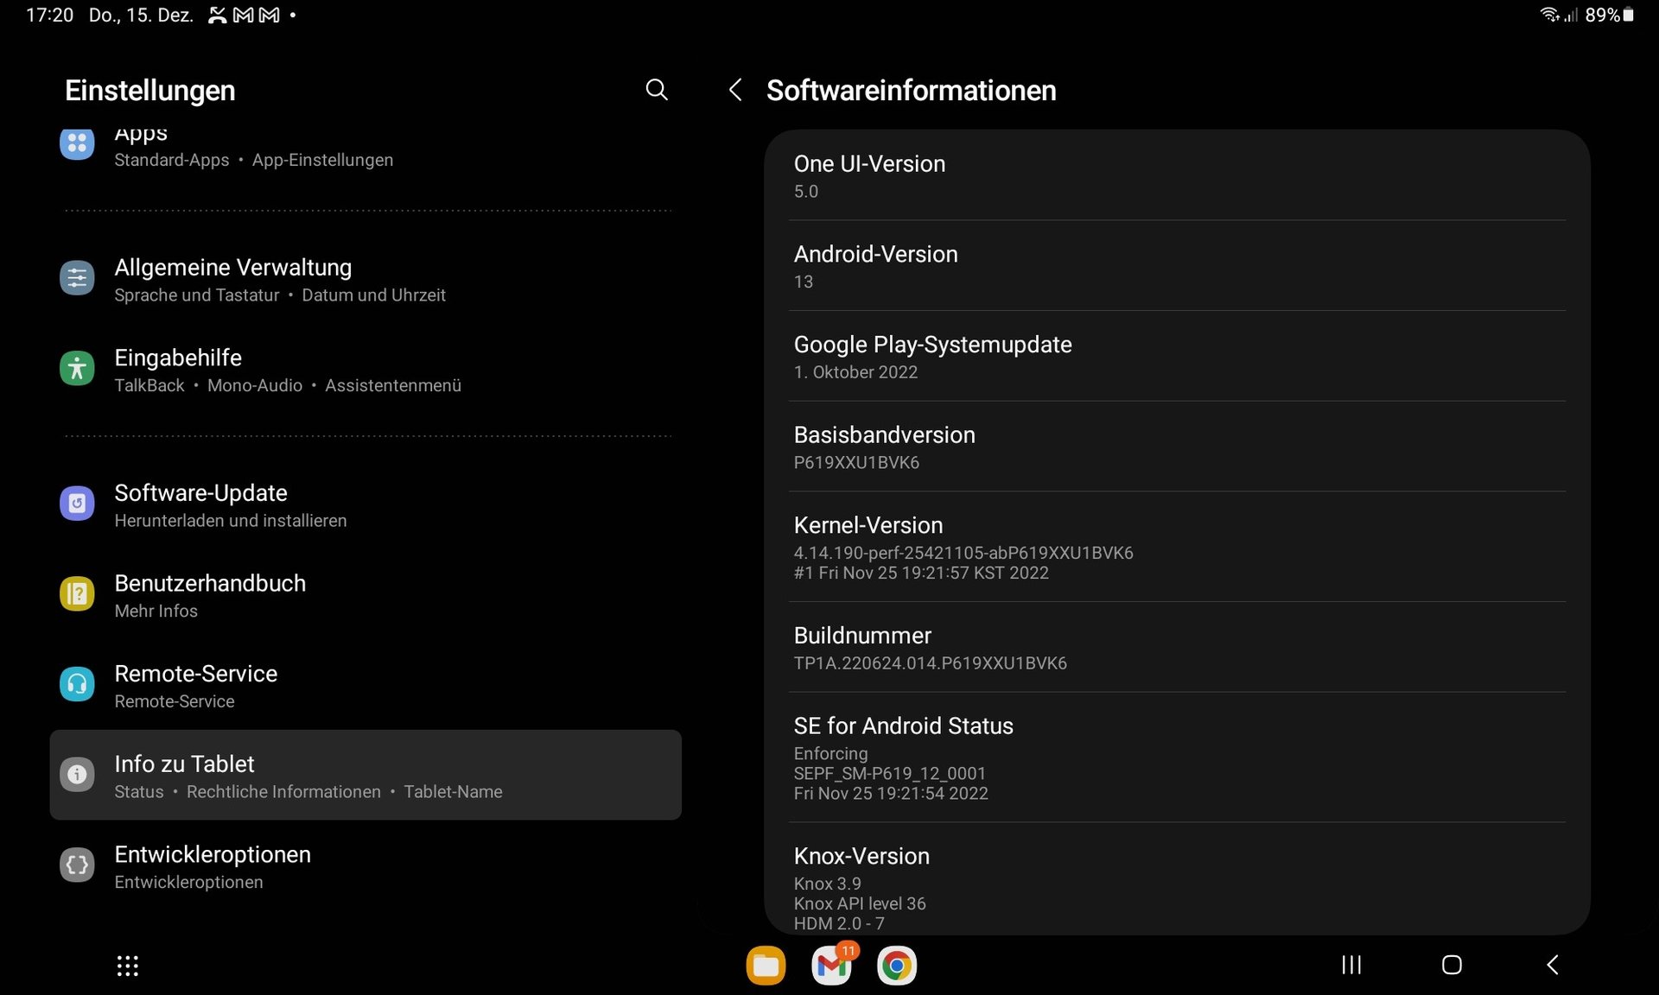Tap the Benutzerhandbuch icon
Viewport: 1659px width, 995px height.
77,594
